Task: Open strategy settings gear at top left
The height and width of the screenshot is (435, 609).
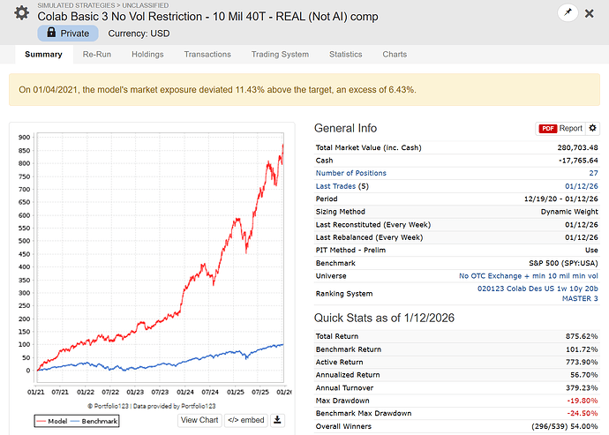Action: (21, 14)
